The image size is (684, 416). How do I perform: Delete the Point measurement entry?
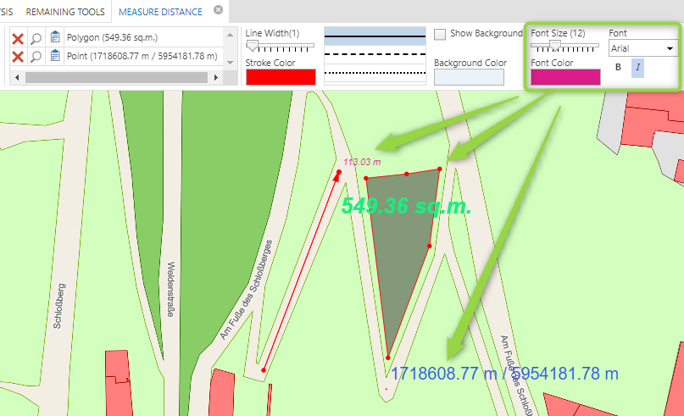[x=17, y=57]
